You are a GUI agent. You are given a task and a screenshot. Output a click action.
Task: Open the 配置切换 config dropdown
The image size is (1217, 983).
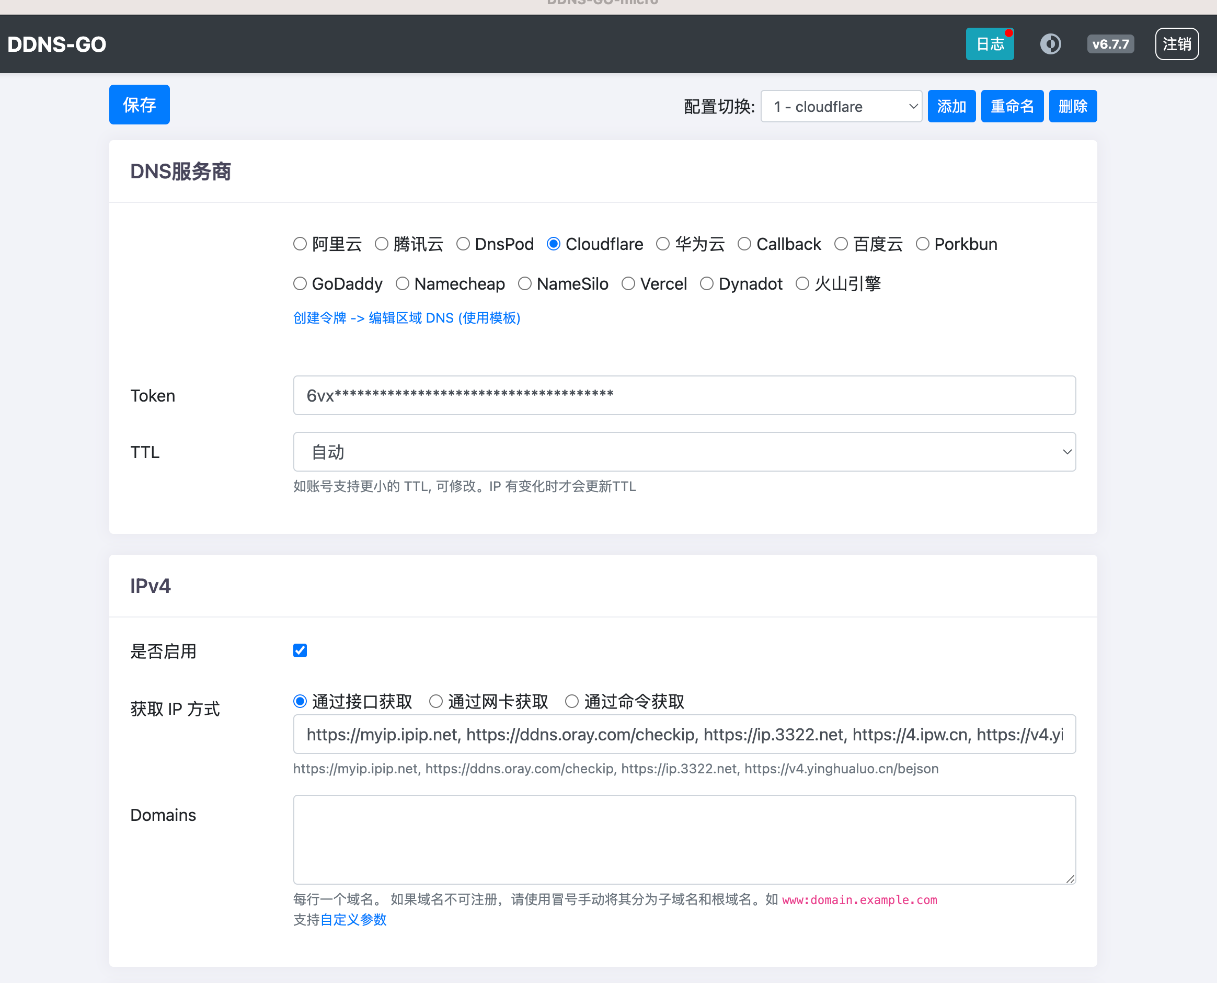click(x=841, y=106)
